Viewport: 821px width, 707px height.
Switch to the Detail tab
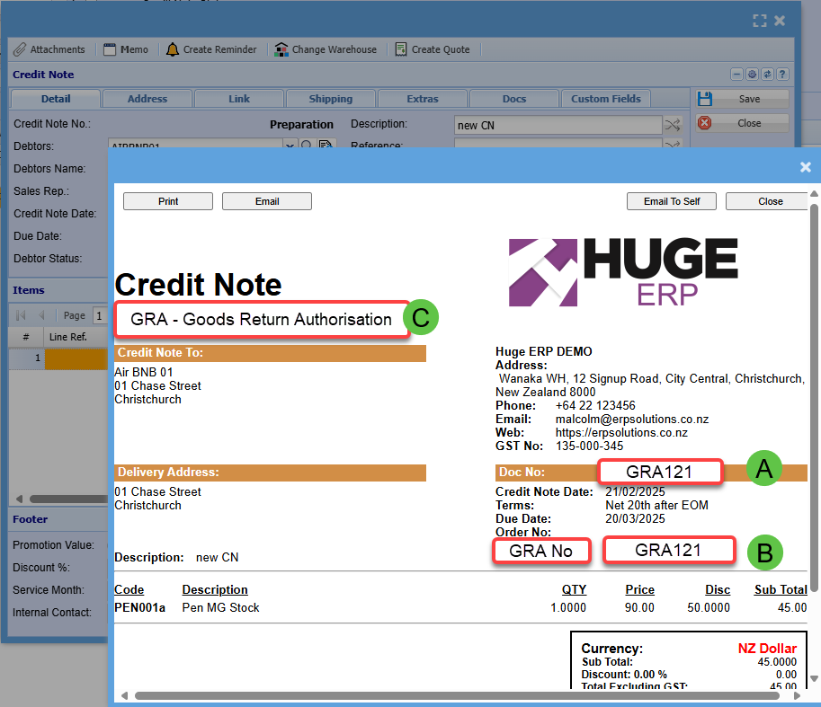click(x=56, y=99)
